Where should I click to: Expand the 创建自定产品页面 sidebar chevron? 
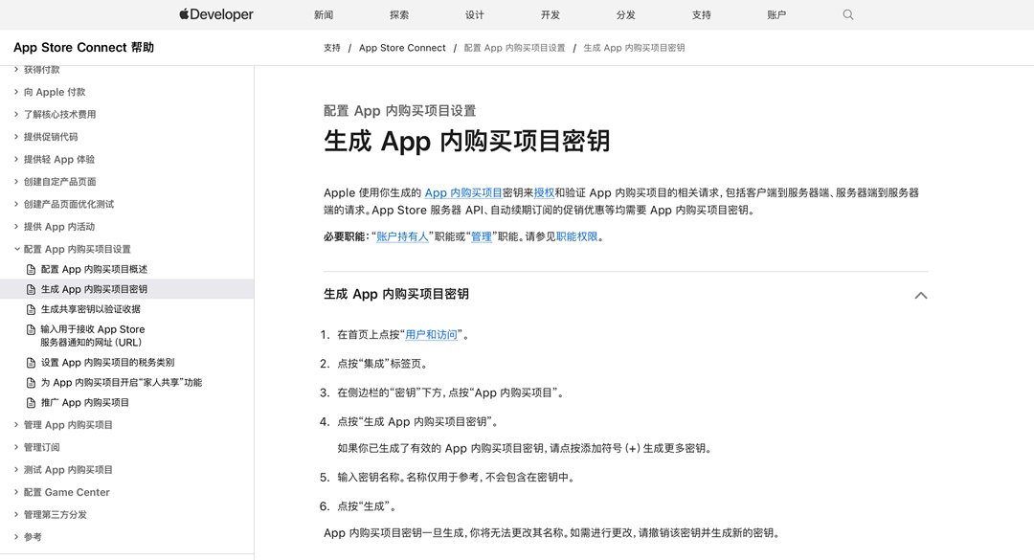point(16,181)
